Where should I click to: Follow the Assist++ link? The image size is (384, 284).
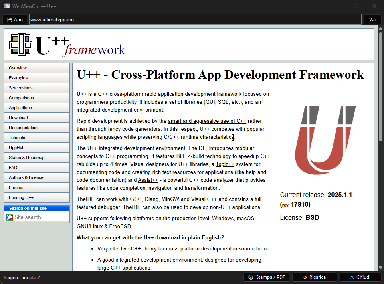click(148, 180)
